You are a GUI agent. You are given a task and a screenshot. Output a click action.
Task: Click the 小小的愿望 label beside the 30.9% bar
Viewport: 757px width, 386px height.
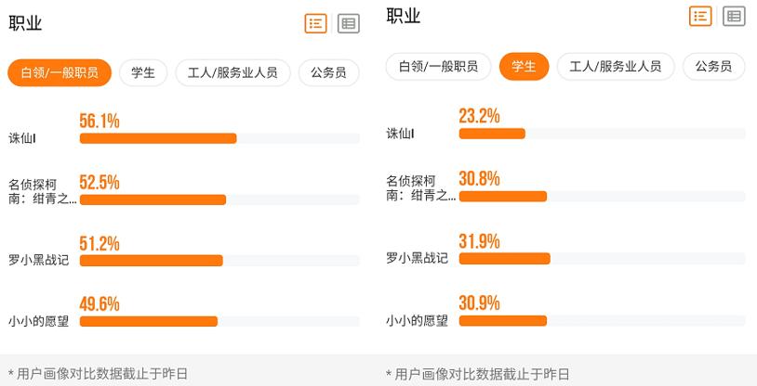point(417,321)
